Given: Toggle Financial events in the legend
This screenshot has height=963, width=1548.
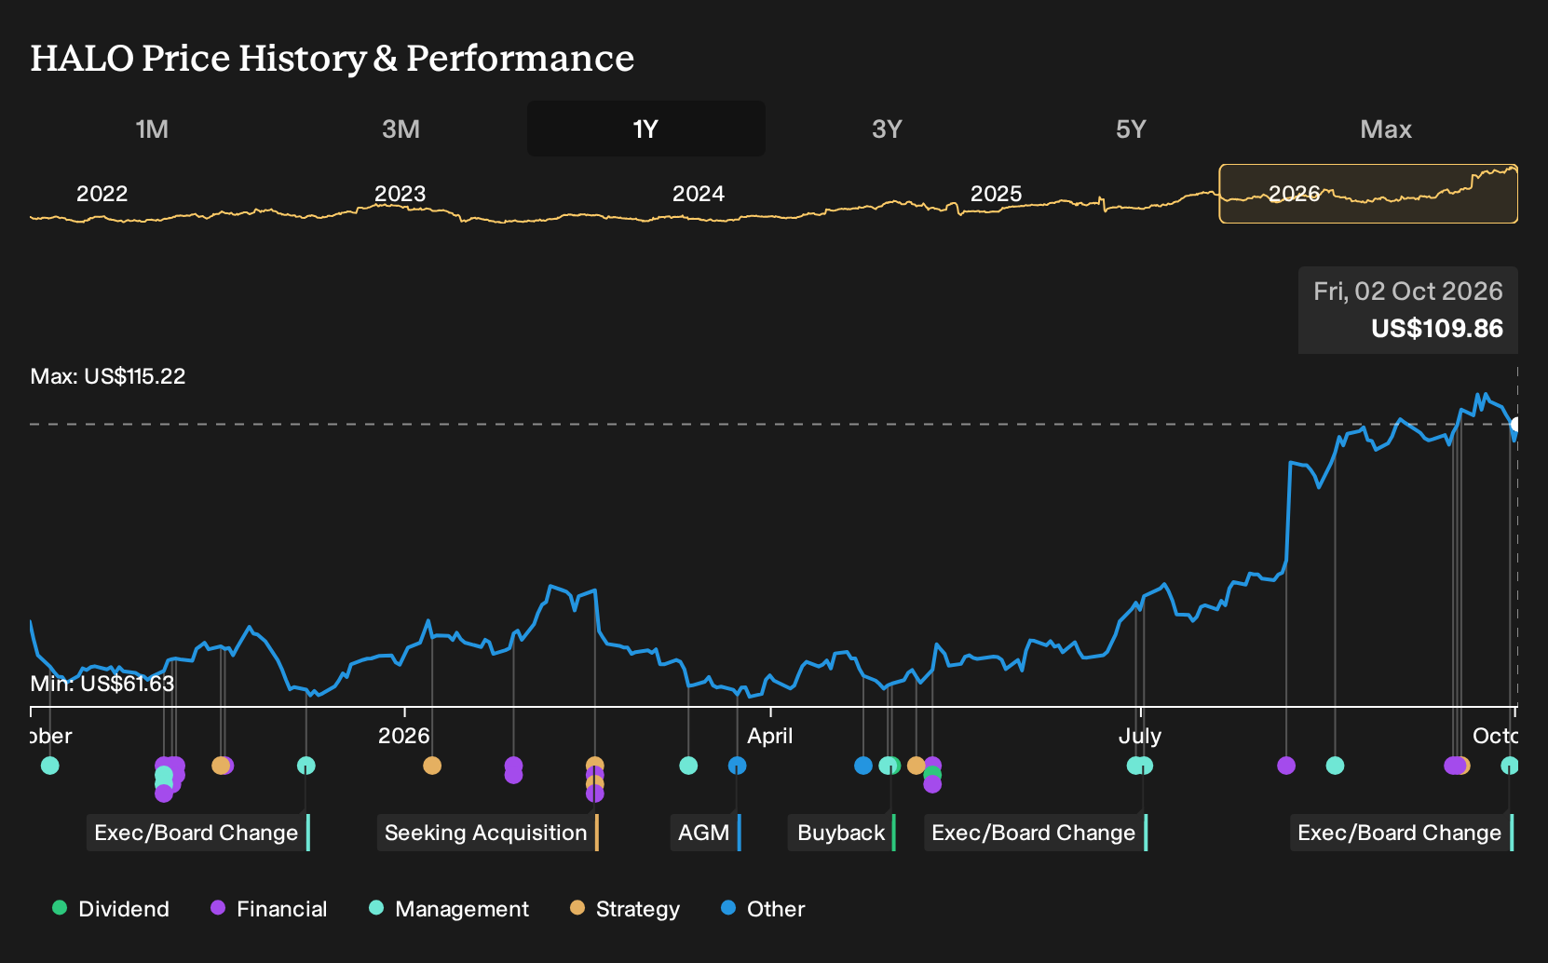Looking at the screenshot, I should 268,909.
